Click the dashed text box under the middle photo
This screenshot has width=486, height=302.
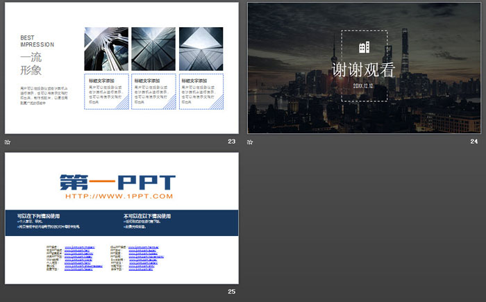point(153,92)
